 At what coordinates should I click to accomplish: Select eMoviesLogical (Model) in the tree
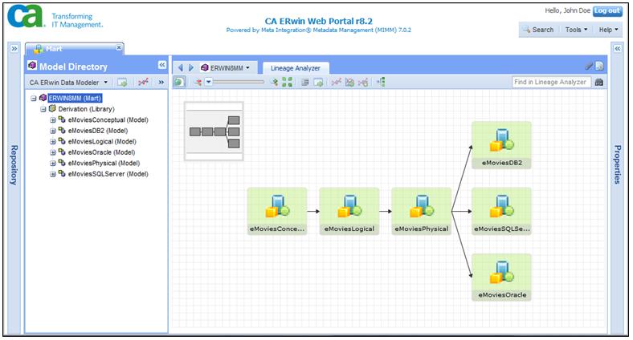tap(102, 142)
